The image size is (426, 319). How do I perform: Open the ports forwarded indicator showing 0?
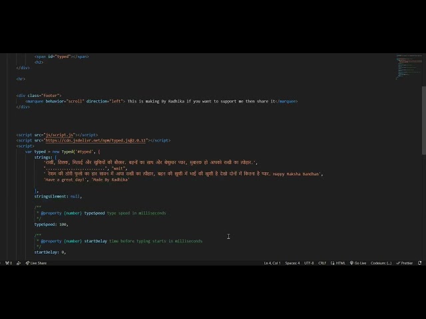pos(9,263)
